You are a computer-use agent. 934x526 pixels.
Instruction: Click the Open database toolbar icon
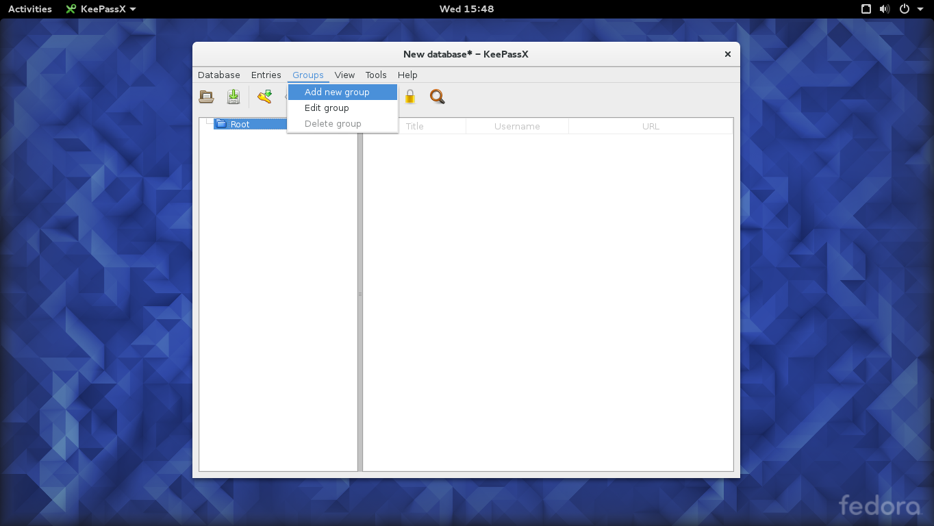206,97
